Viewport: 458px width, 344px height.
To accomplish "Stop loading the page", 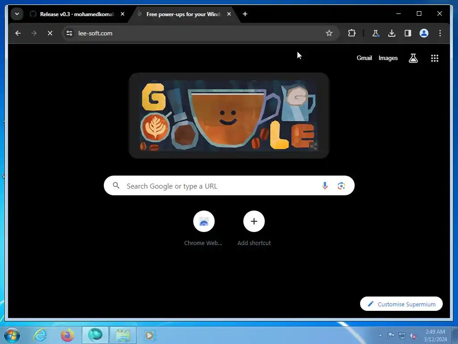I will coord(50,33).
